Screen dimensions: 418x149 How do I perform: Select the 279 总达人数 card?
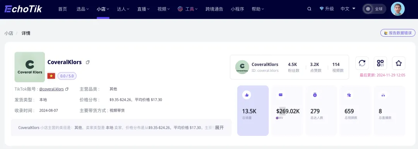[321, 111]
